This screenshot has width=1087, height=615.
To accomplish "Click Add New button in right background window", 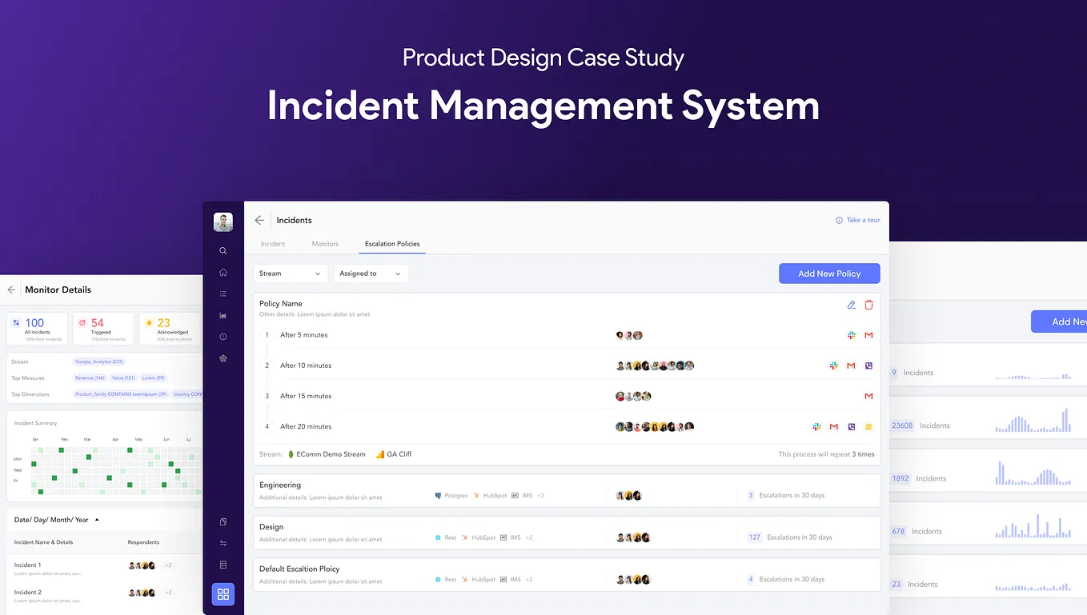I will 1059,321.
